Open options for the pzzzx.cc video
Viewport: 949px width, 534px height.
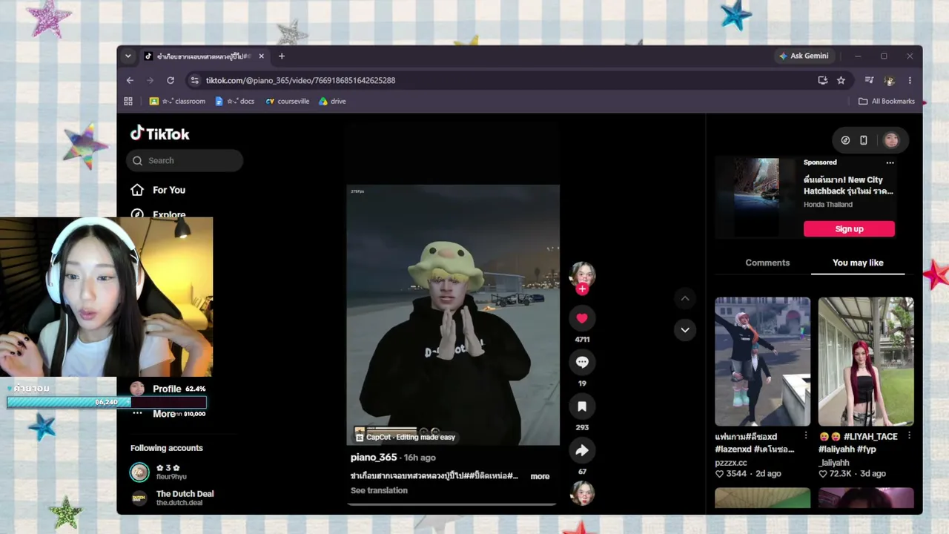pyautogui.click(x=806, y=436)
